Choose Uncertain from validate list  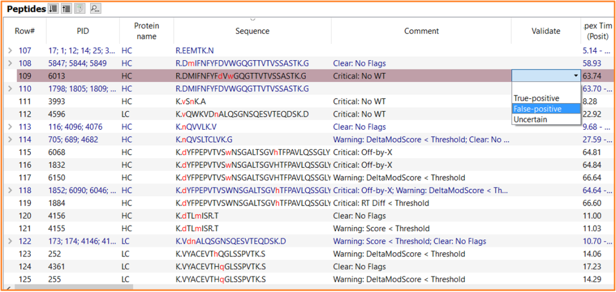click(x=546, y=119)
